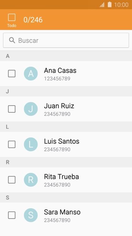Screen dimensions: 132x236
Task: Tap the S avatar circle icon
Action: tap(31, 215)
